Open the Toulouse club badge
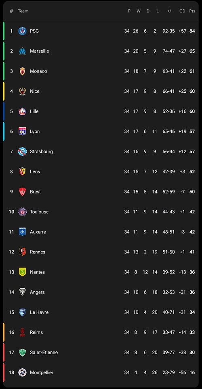Screen dimensions: 202x389 (x=22, y=212)
